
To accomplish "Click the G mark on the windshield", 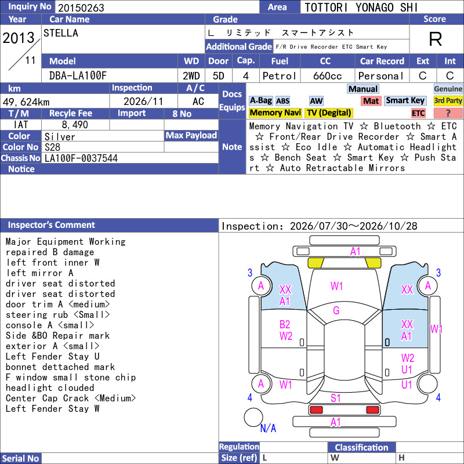I will coord(336,310).
